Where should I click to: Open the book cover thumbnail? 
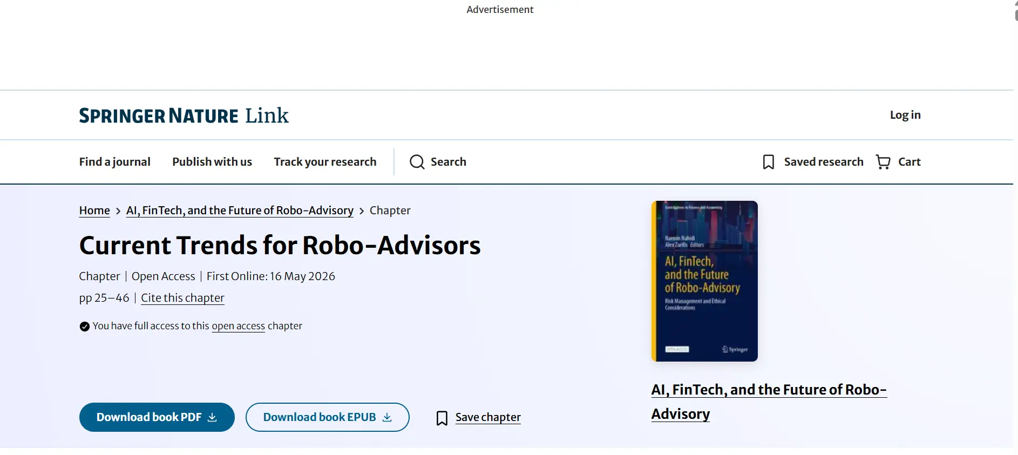click(x=704, y=281)
